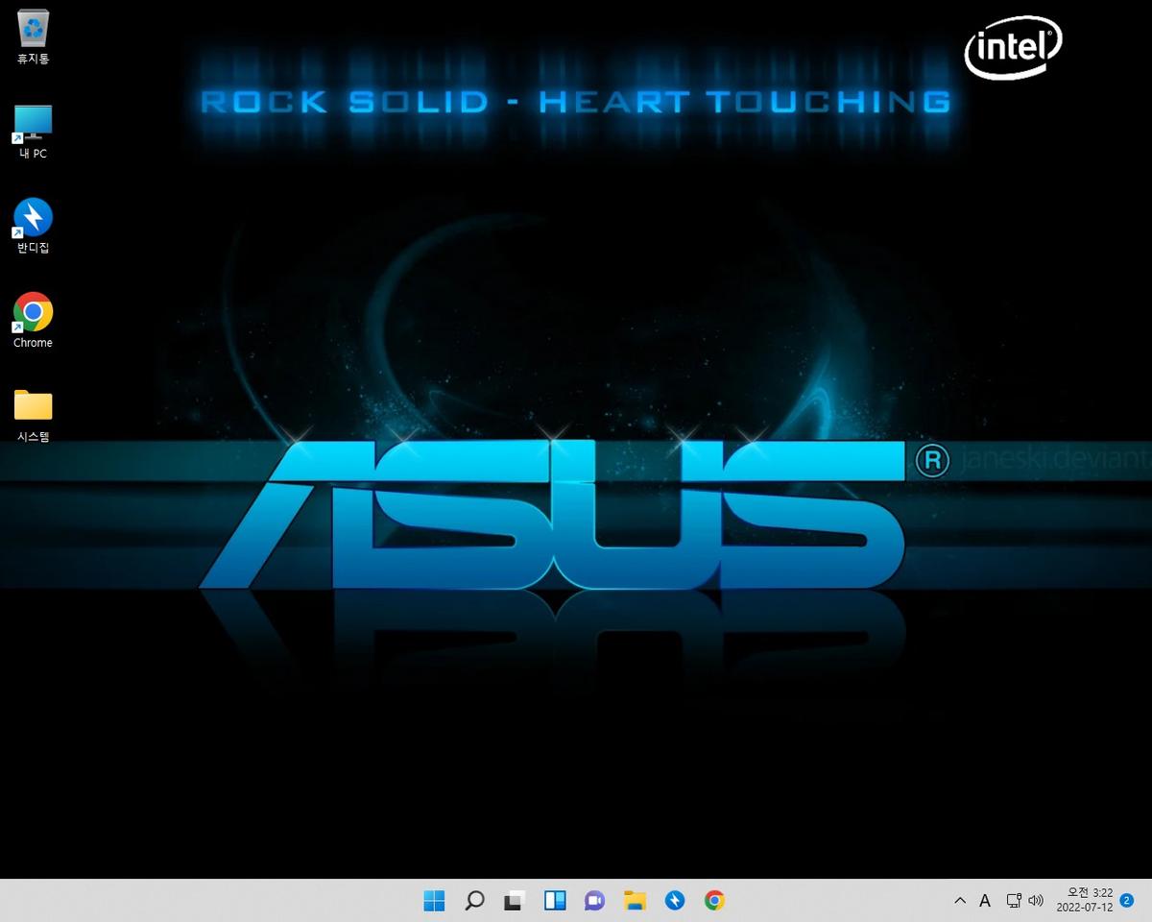Open Chrome from the taskbar

(715, 901)
